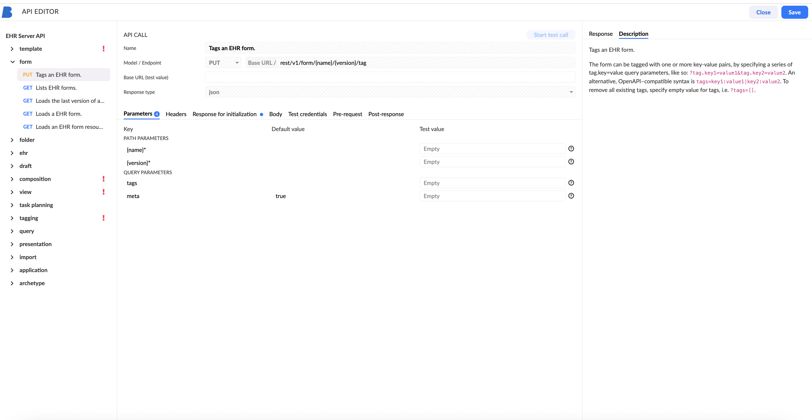Open the Pre-request tab
Image resolution: width=812 pixels, height=420 pixels.
click(347, 114)
